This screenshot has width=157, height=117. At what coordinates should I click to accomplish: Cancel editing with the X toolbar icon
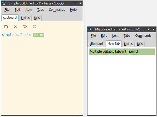tap(16, 27)
